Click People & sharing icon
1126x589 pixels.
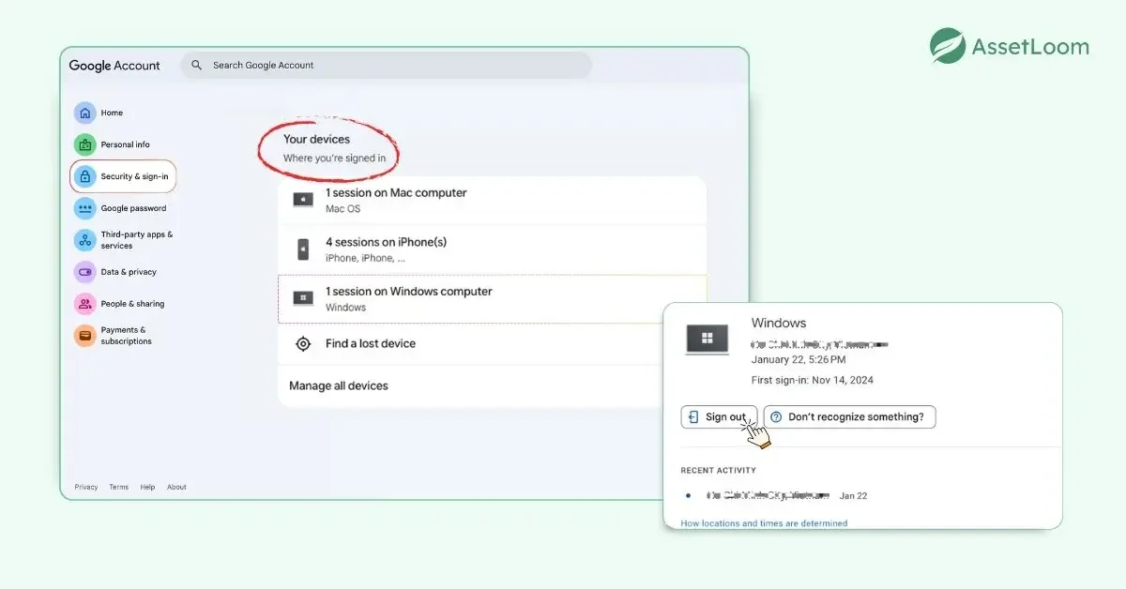coord(85,304)
